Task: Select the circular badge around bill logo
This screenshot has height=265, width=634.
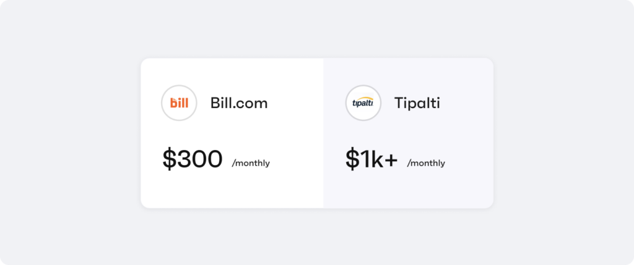Action: (179, 103)
